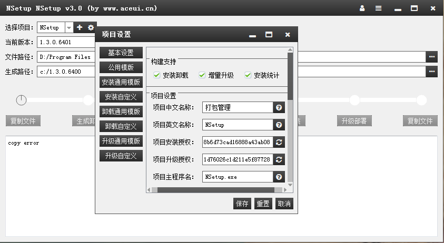This screenshot has width=444, height=243.
Task: Open user account icon in title bar
Action: click(x=362, y=8)
